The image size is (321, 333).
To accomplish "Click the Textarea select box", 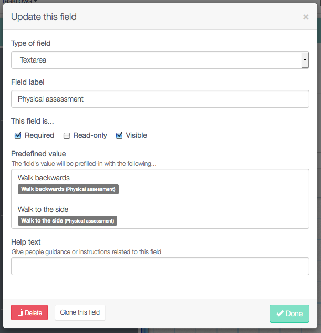I will (160, 60).
